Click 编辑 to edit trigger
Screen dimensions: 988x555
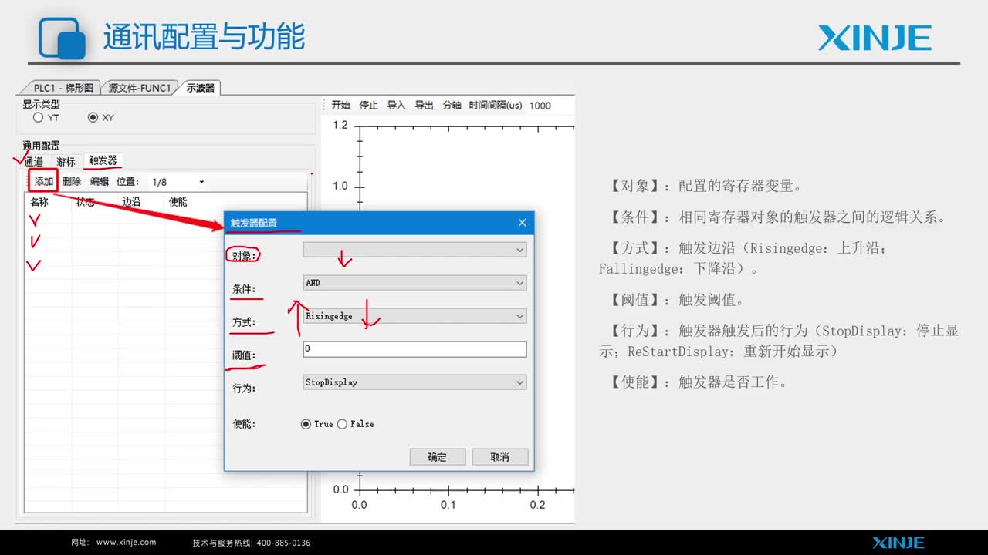pyautogui.click(x=100, y=182)
